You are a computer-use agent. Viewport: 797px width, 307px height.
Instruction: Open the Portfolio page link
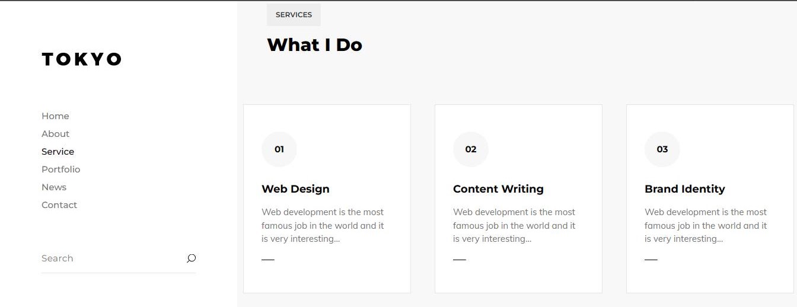tap(60, 170)
